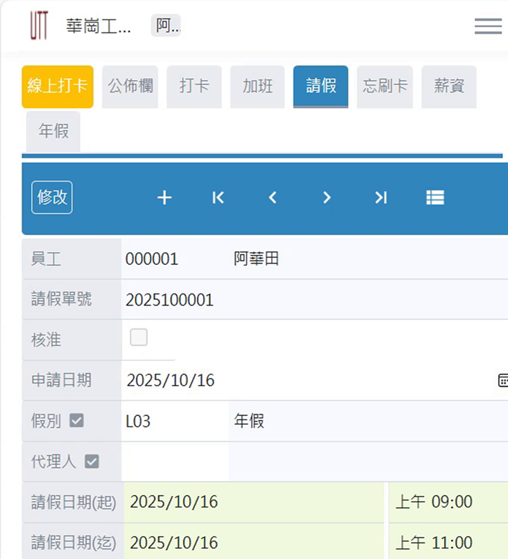This screenshot has width=508, height=559.
Task: Click the 請假日期(起) date field
Action: [x=254, y=502]
